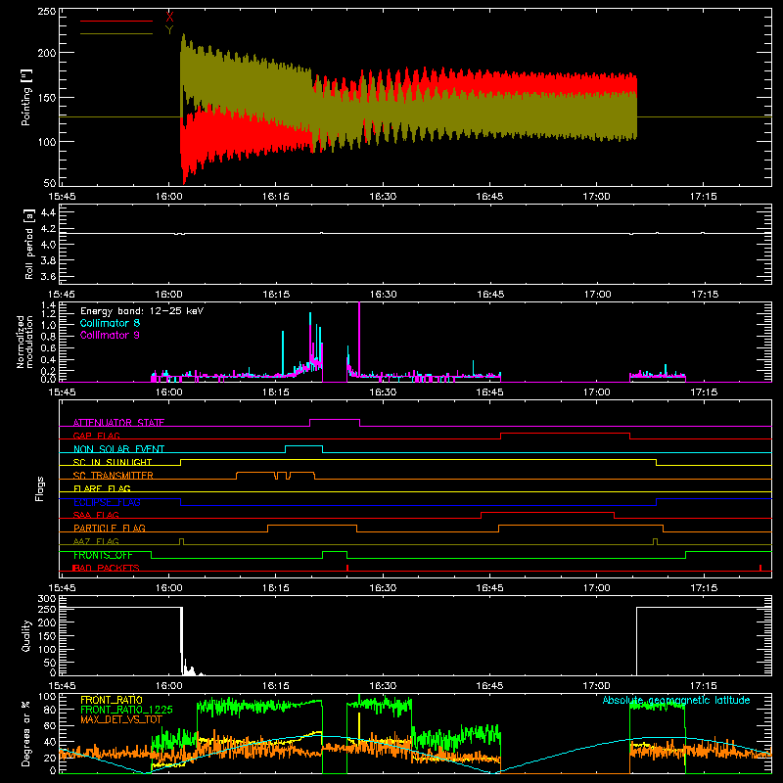Click the 'Absolute geomagnetic latitude' label

coord(676,700)
